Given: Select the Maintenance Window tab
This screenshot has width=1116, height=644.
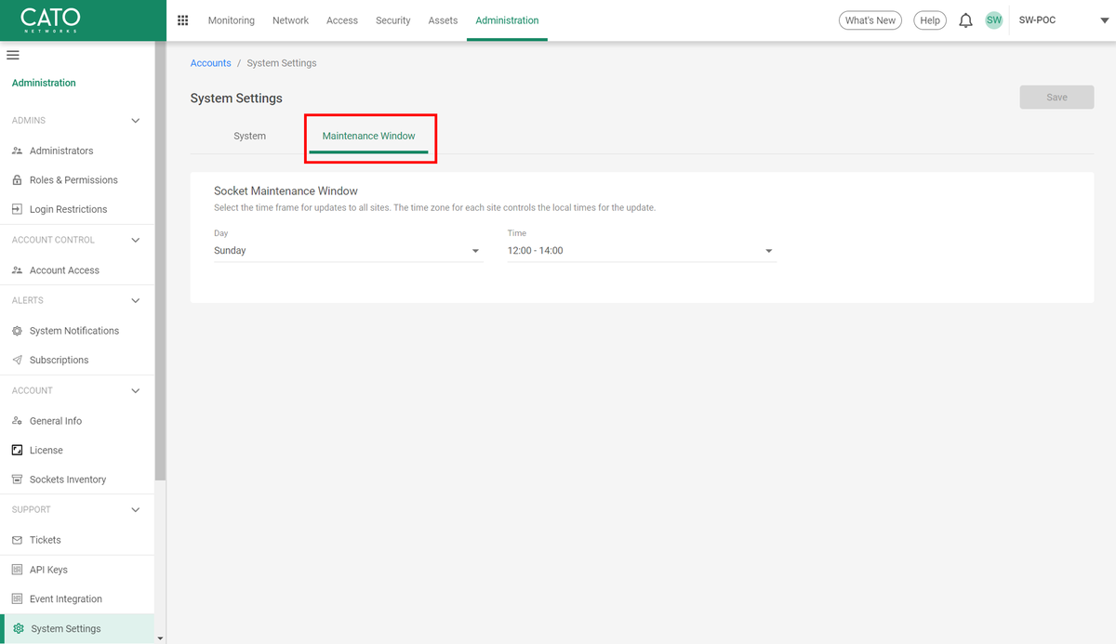Looking at the screenshot, I should 369,136.
